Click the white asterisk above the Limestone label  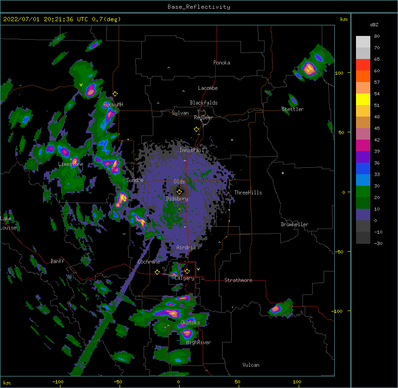click(71, 159)
